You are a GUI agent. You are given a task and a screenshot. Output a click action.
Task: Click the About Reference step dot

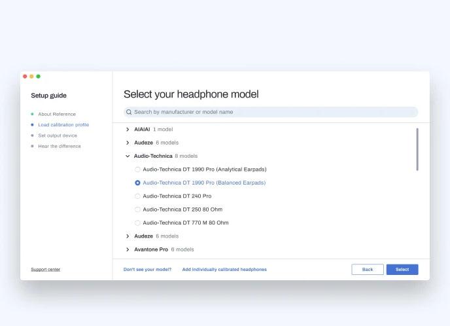pyautogui.click(x=32, y=114)
